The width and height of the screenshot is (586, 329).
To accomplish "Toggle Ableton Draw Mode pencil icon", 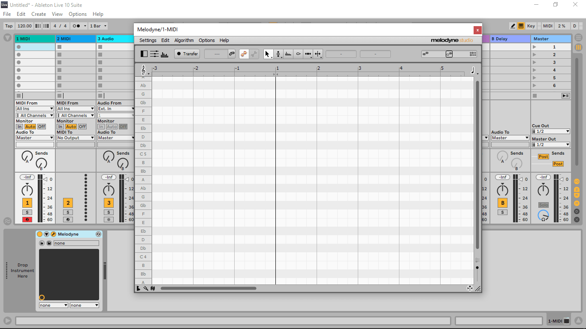I will point(513,26).
